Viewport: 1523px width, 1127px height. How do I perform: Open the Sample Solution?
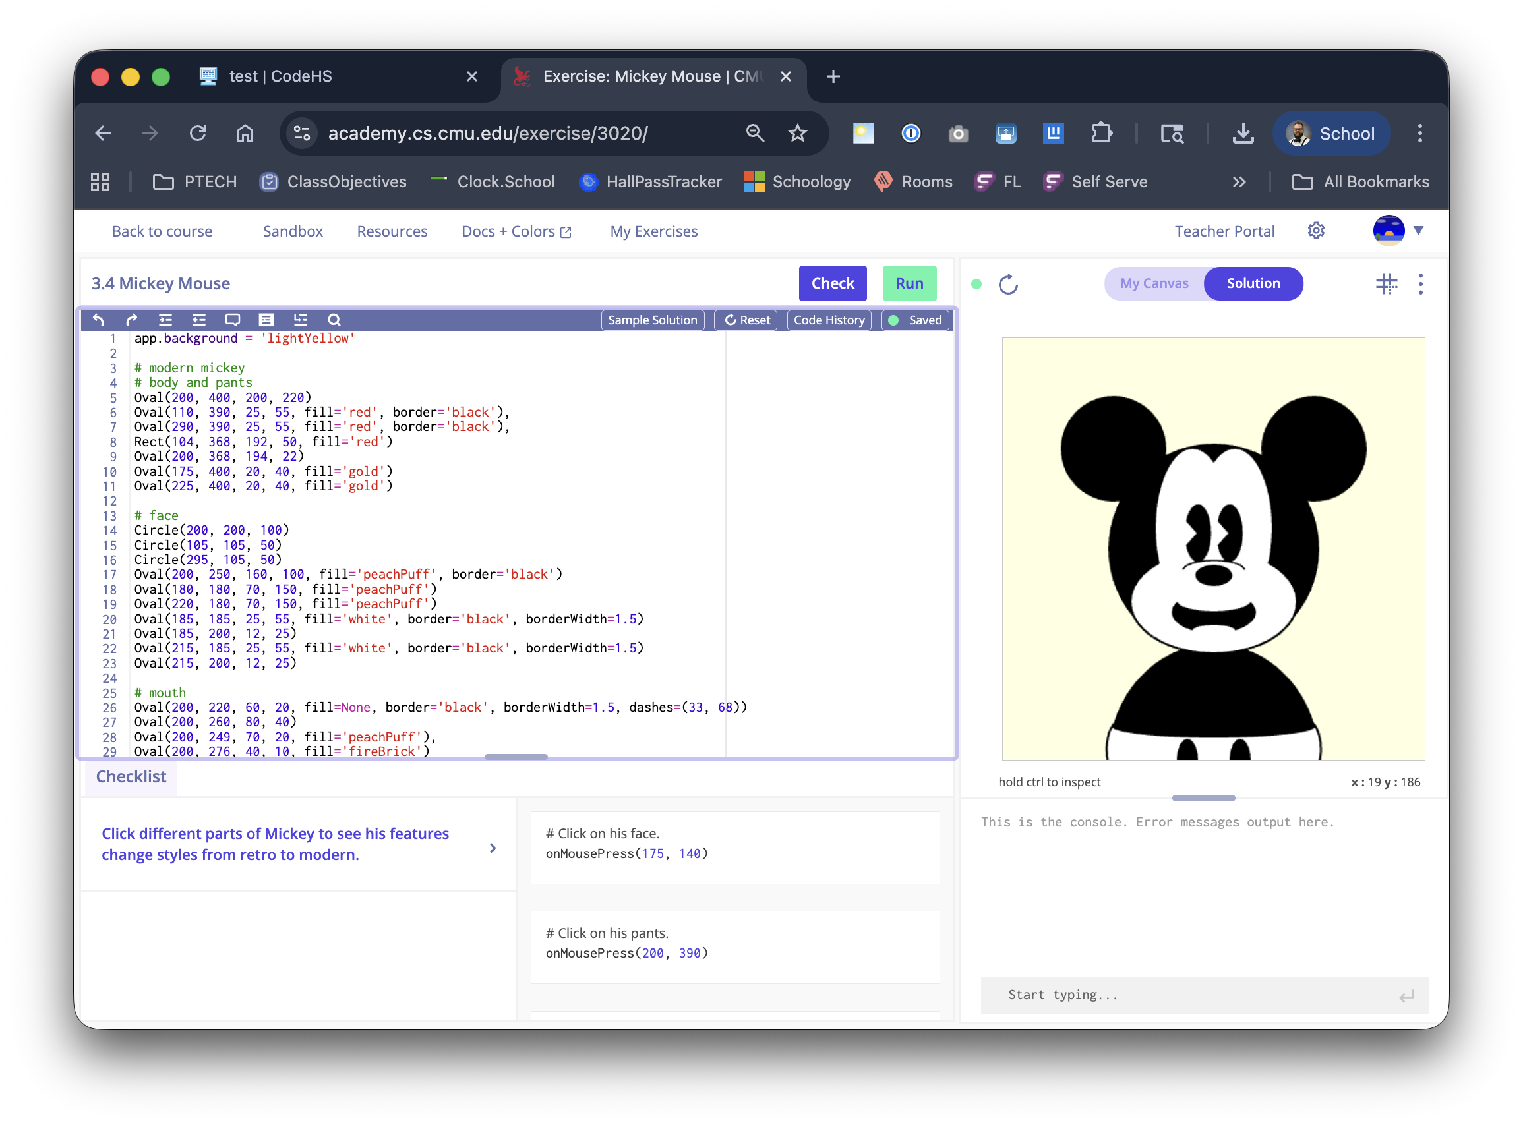pos(652,320)
